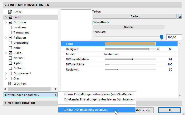Click the Helligkeit slider bar
Viewport: 185px width, 115px height.
tap(130, 49)
